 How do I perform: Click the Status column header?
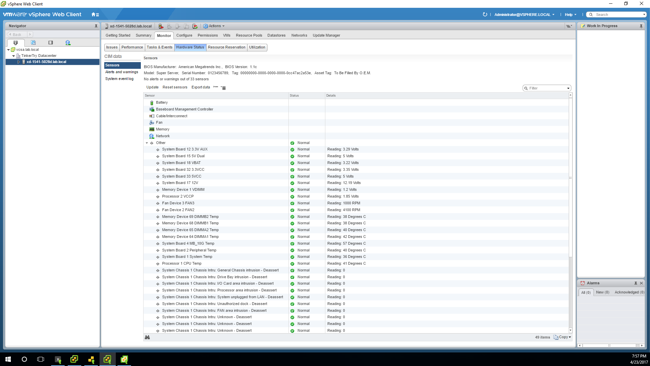(307, 96)
